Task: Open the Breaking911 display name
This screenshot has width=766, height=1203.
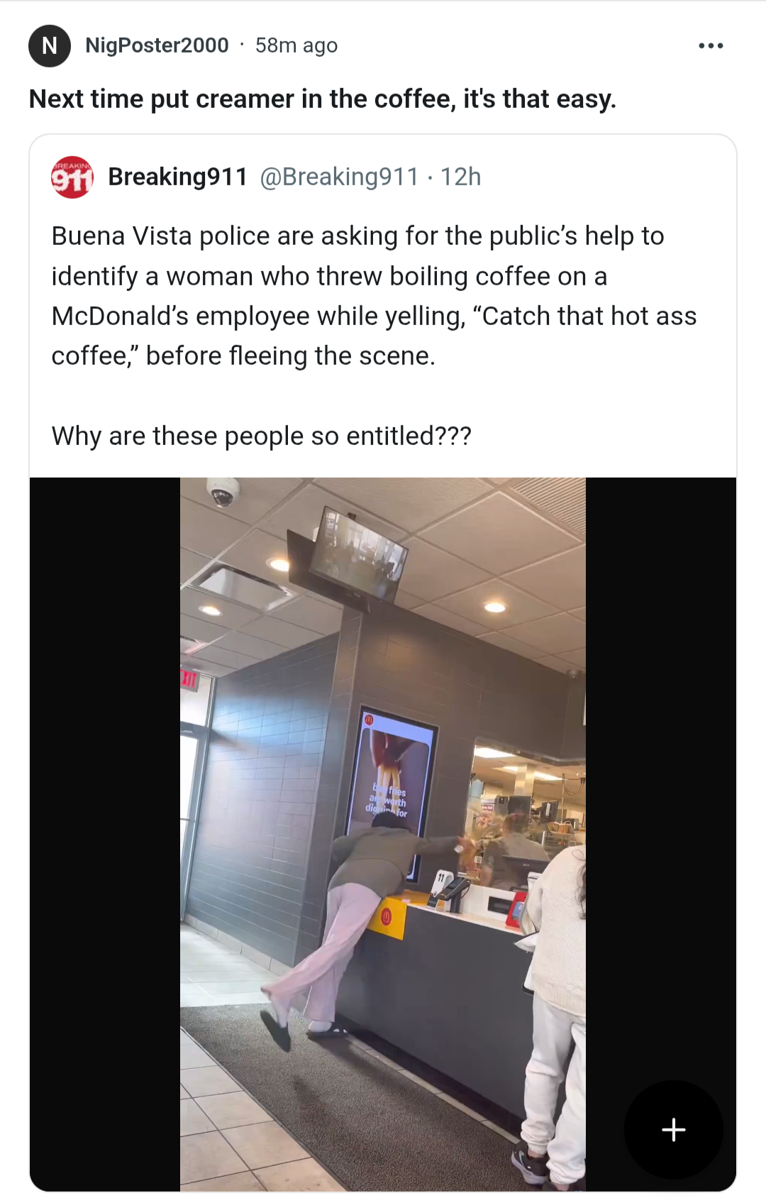Action: tap(177, 177)
